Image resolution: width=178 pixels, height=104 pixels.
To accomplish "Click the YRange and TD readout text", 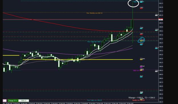I will coord(142,98).
